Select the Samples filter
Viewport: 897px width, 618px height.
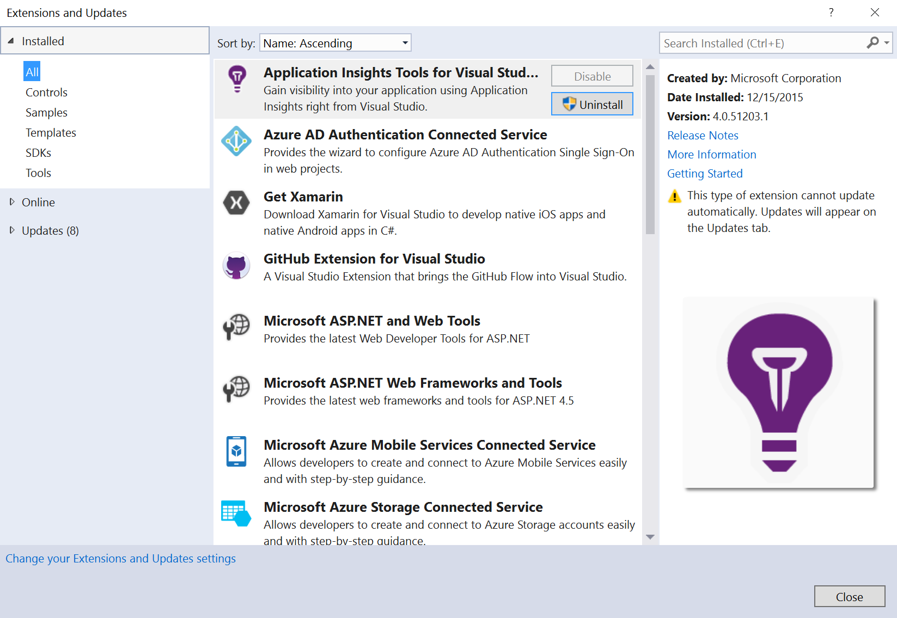point(47,112)
